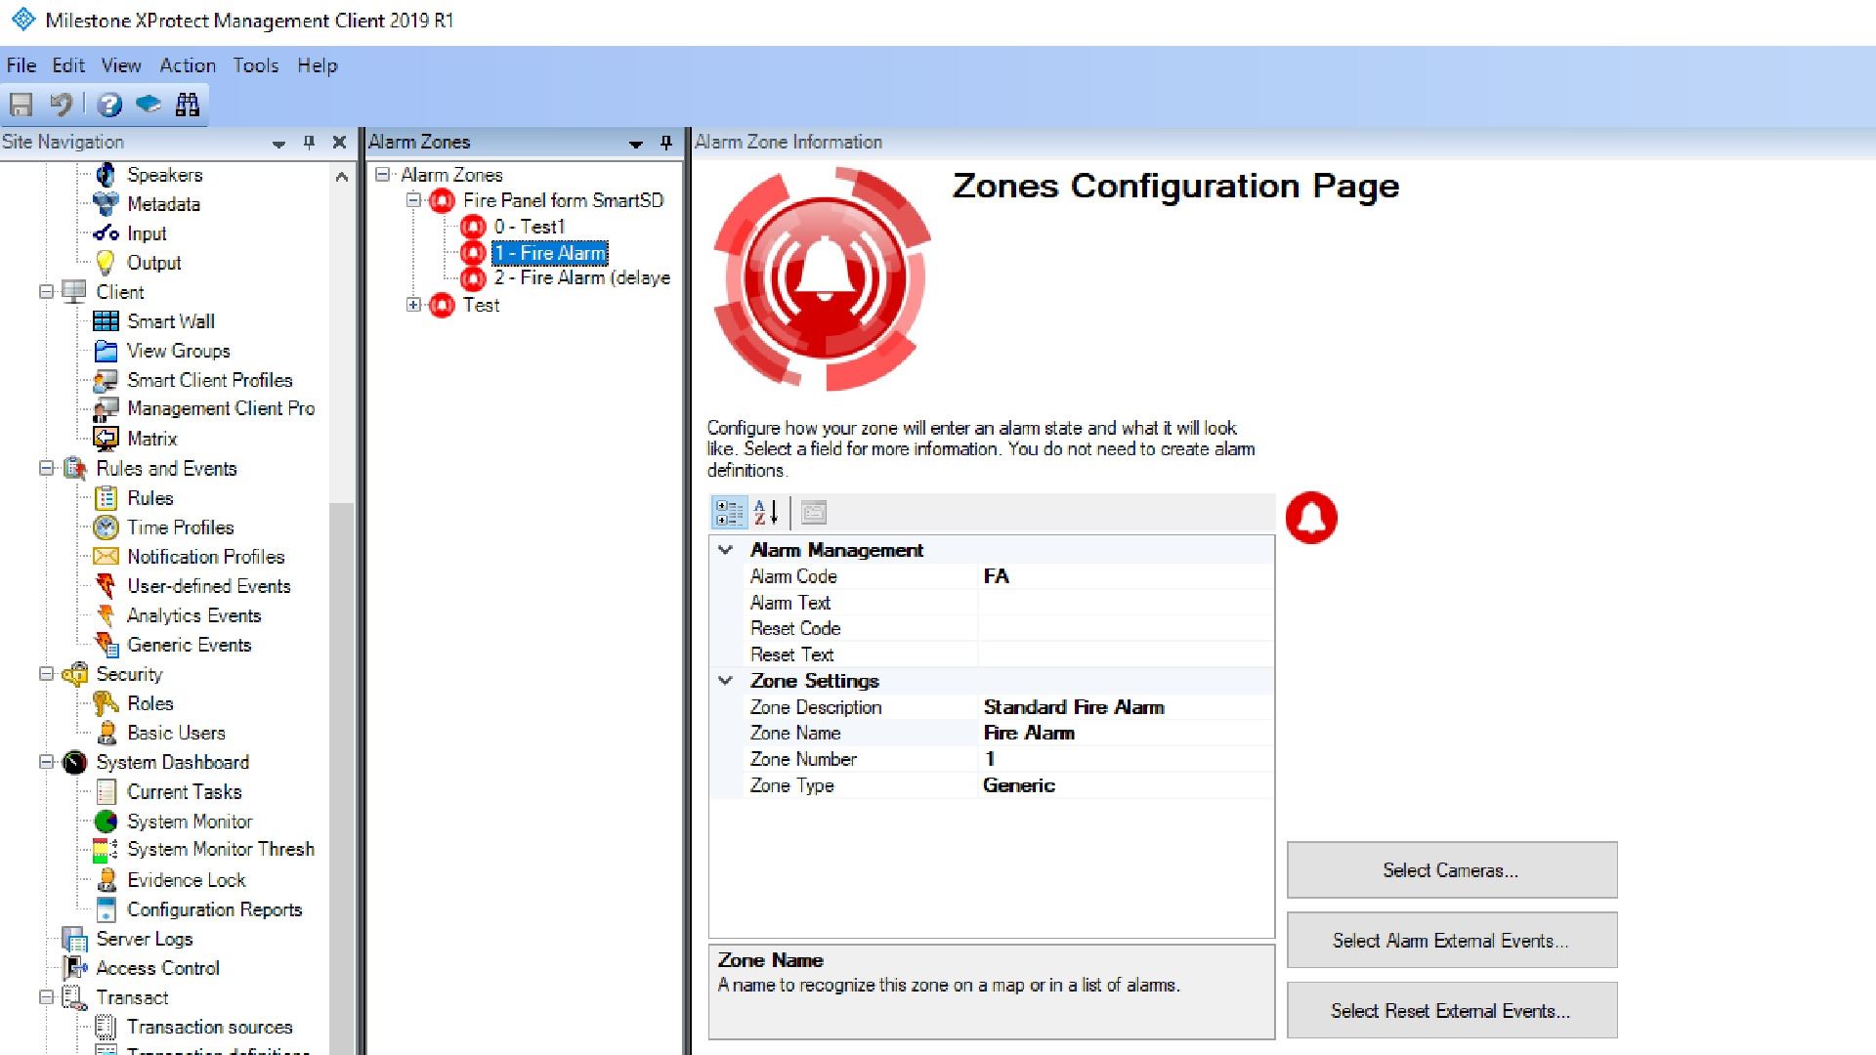1876x1055 pixels.
Task: Click Select Reset External Events button
Action: tap(1452, 1011)
